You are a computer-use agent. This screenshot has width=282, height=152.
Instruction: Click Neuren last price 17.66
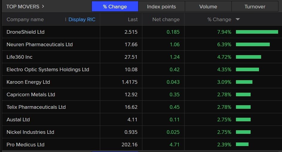click(x=131, y=44)
